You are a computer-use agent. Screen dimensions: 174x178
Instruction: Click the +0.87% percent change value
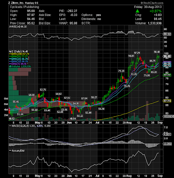coord(155,11)
